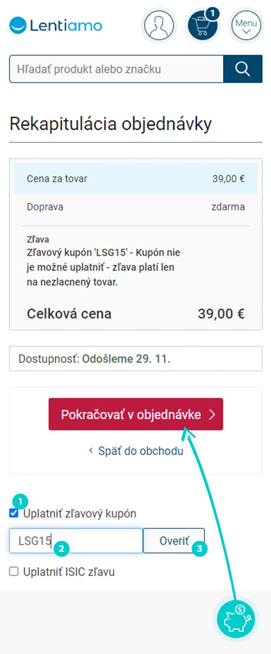Open the shopping cart icon
This screenshot has width=271, height=654.
(202, 26)
